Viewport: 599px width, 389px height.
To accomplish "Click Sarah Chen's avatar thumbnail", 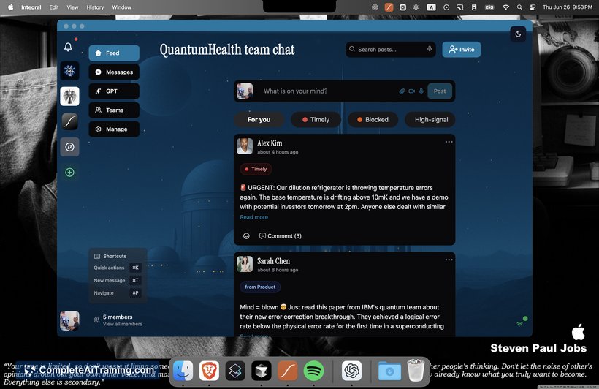I will [245, 264].
